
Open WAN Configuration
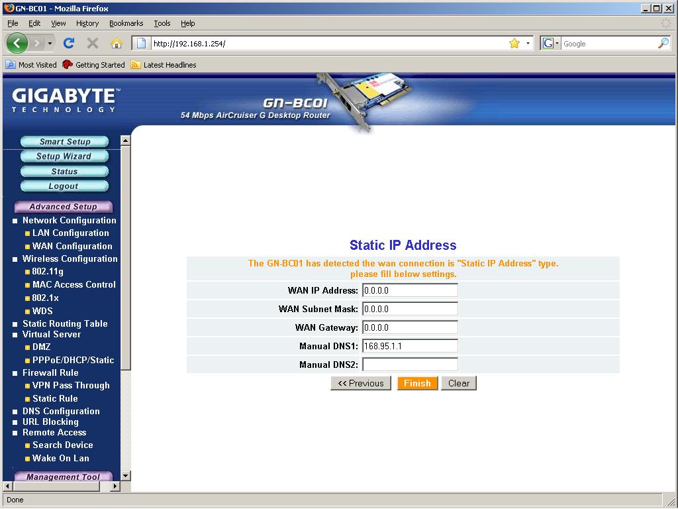(x=72, y=247)
